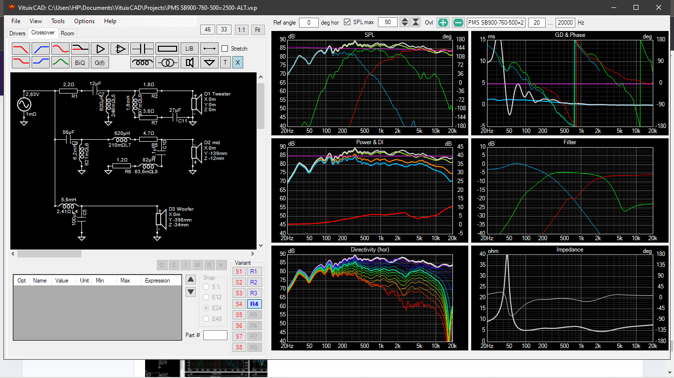Select the red S-curve filter block
This screenshot has width=674, height=378.
tap(60, 49)
